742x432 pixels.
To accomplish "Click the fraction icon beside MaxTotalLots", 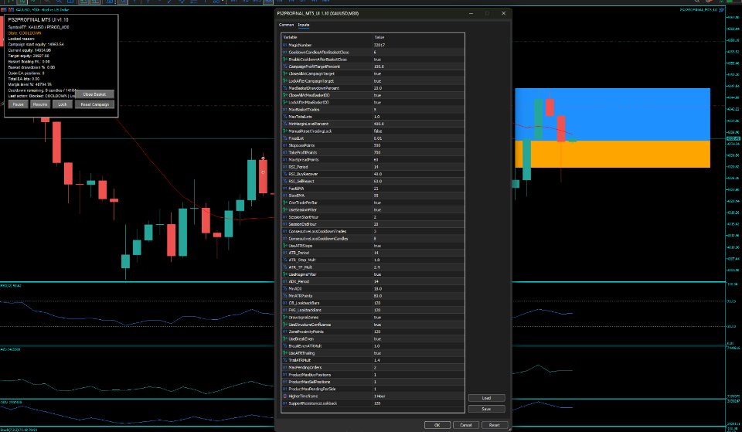I will point(285,117).
